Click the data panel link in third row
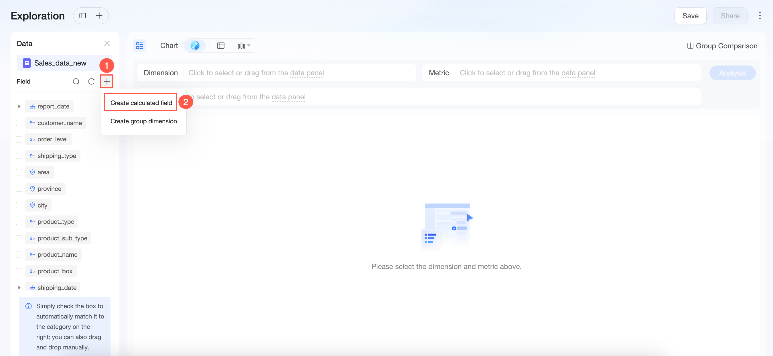 point(288,97)
